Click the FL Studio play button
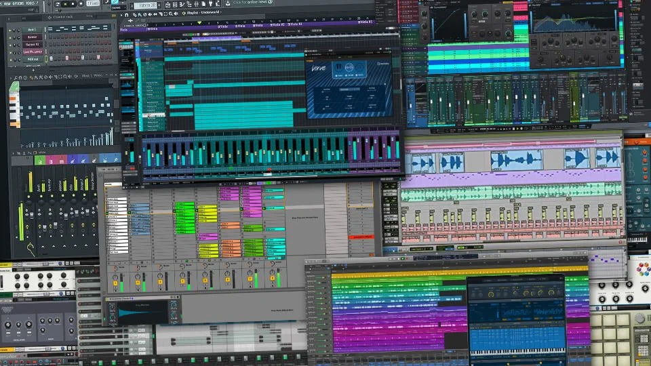Image resolution: width=651 pixels, height=366 pixels. 66,4
